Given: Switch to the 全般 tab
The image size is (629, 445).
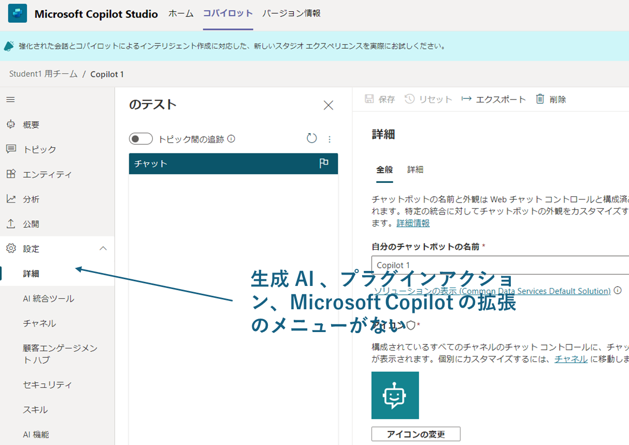Looking at the screenshot, I should click(384, 169).
